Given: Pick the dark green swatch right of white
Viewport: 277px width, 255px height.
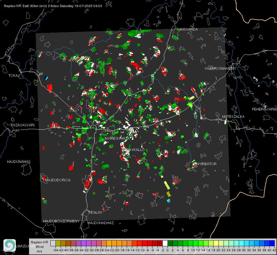Looking at the screenshot, I should tap(170, 243).
